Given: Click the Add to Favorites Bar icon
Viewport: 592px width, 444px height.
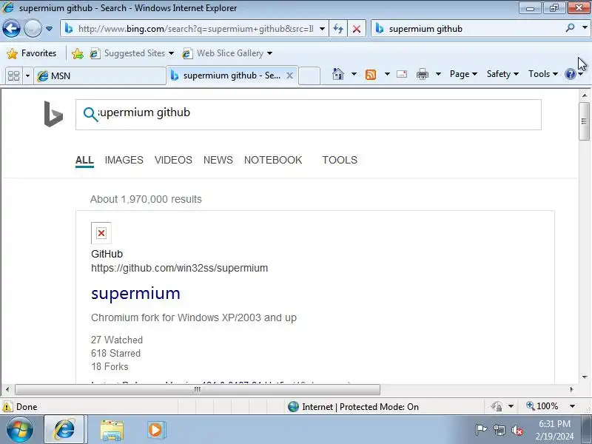Looking at the screenshot, I should click(x=78, y=53).
